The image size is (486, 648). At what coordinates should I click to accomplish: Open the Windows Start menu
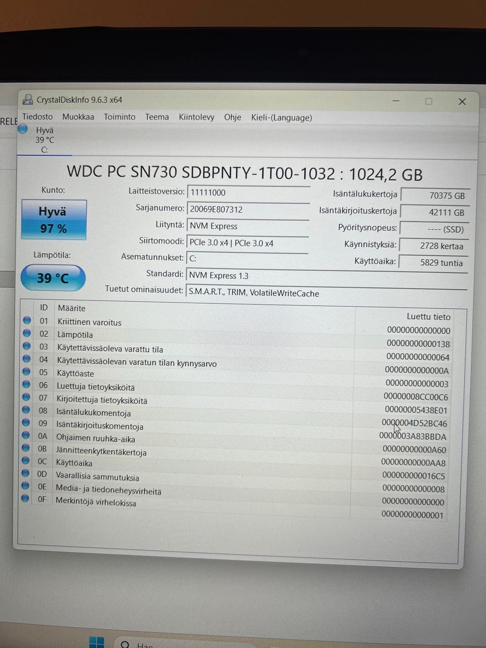97,642
